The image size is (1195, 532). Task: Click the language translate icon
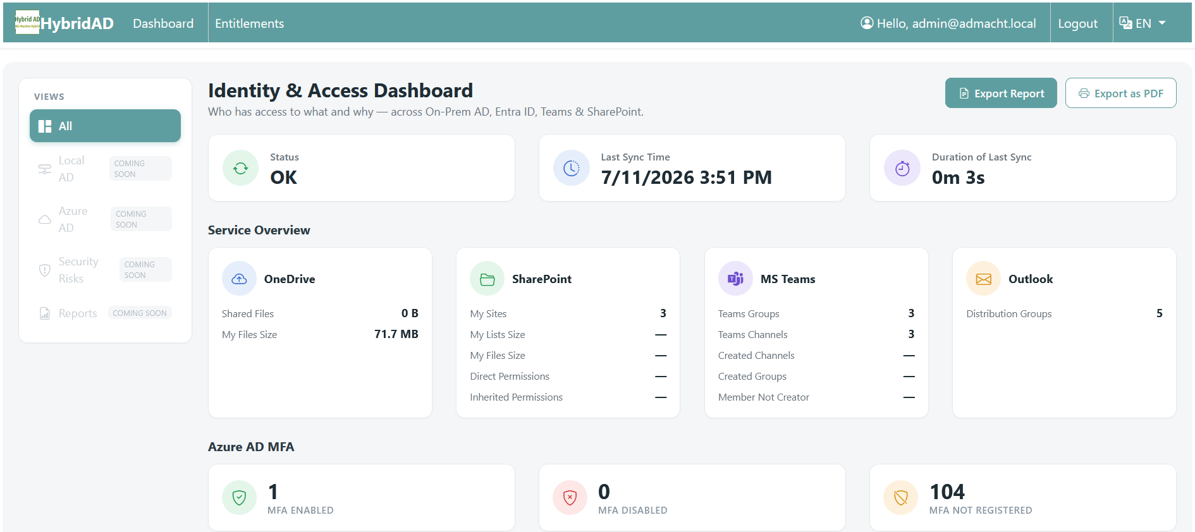(x=1125, y=23)
